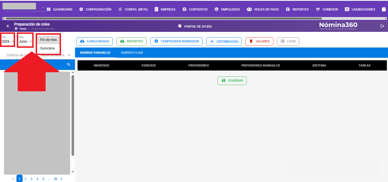Click the list scroll-up arrow
This screenshot has width=388, height=182.
tap(73, 73)
